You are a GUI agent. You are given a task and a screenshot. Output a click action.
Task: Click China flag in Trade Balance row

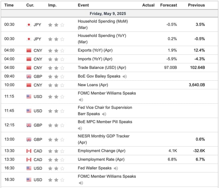coord(29,68)
